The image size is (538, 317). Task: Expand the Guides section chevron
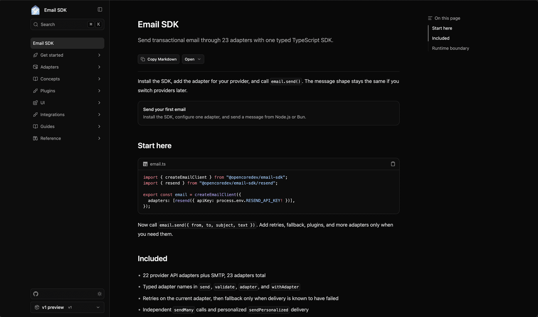(99, 126)
